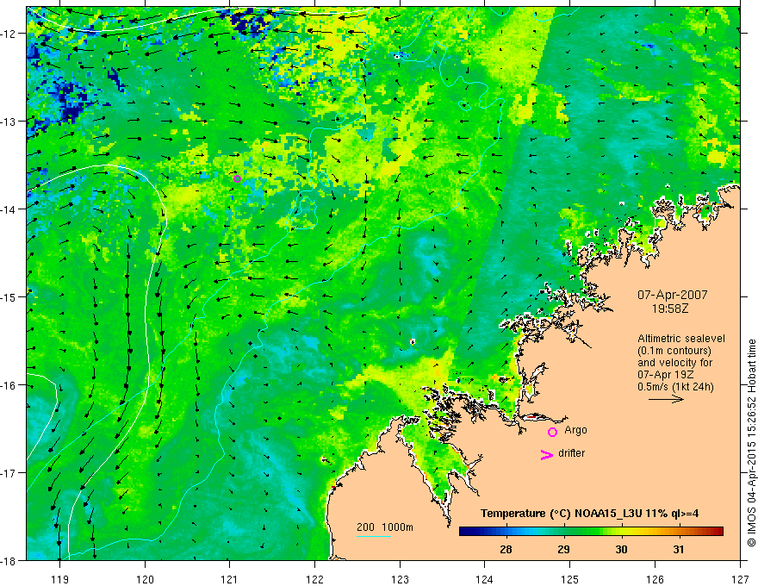Click the '07-Apr-2007' date text
The height and width of the screenshot is (586, 758).
[672, 295]
